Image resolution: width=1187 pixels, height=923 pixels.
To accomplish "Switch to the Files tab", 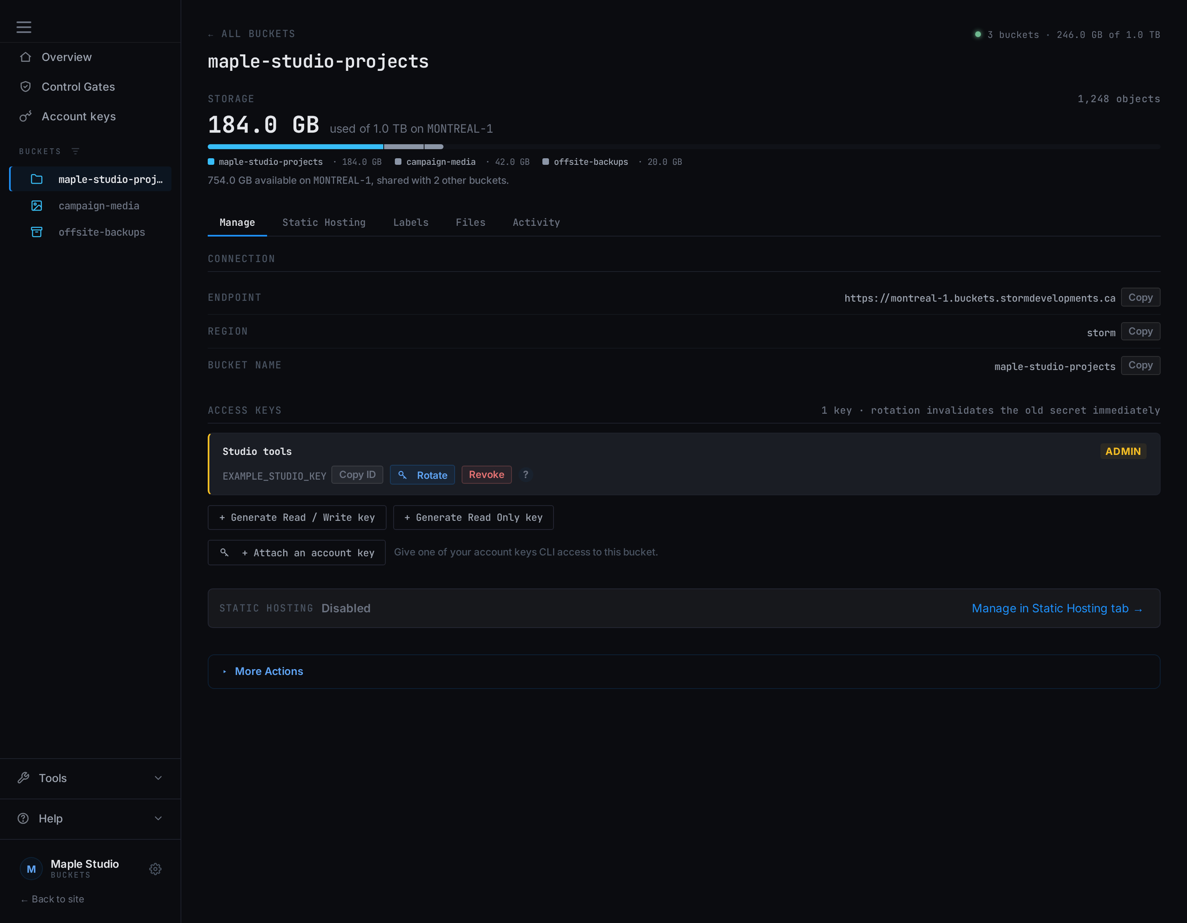I will point(470,223).
